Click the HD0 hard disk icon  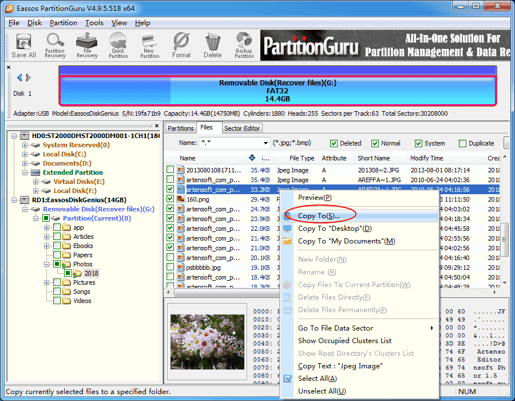click(25, 136)
